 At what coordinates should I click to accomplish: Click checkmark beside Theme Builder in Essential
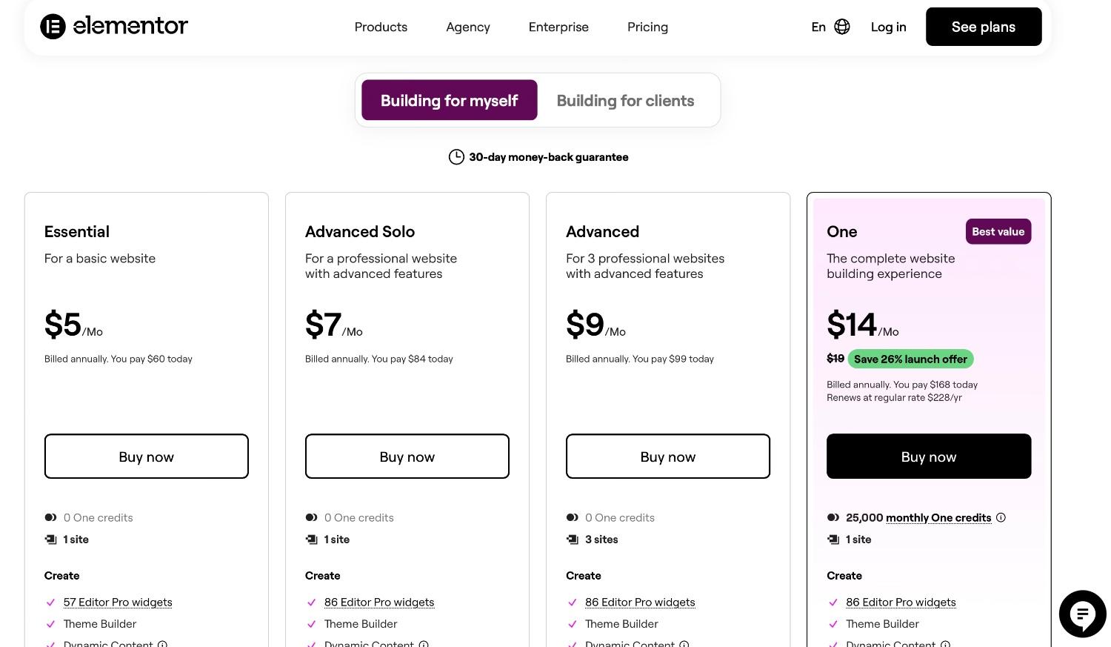click(50, 624)
